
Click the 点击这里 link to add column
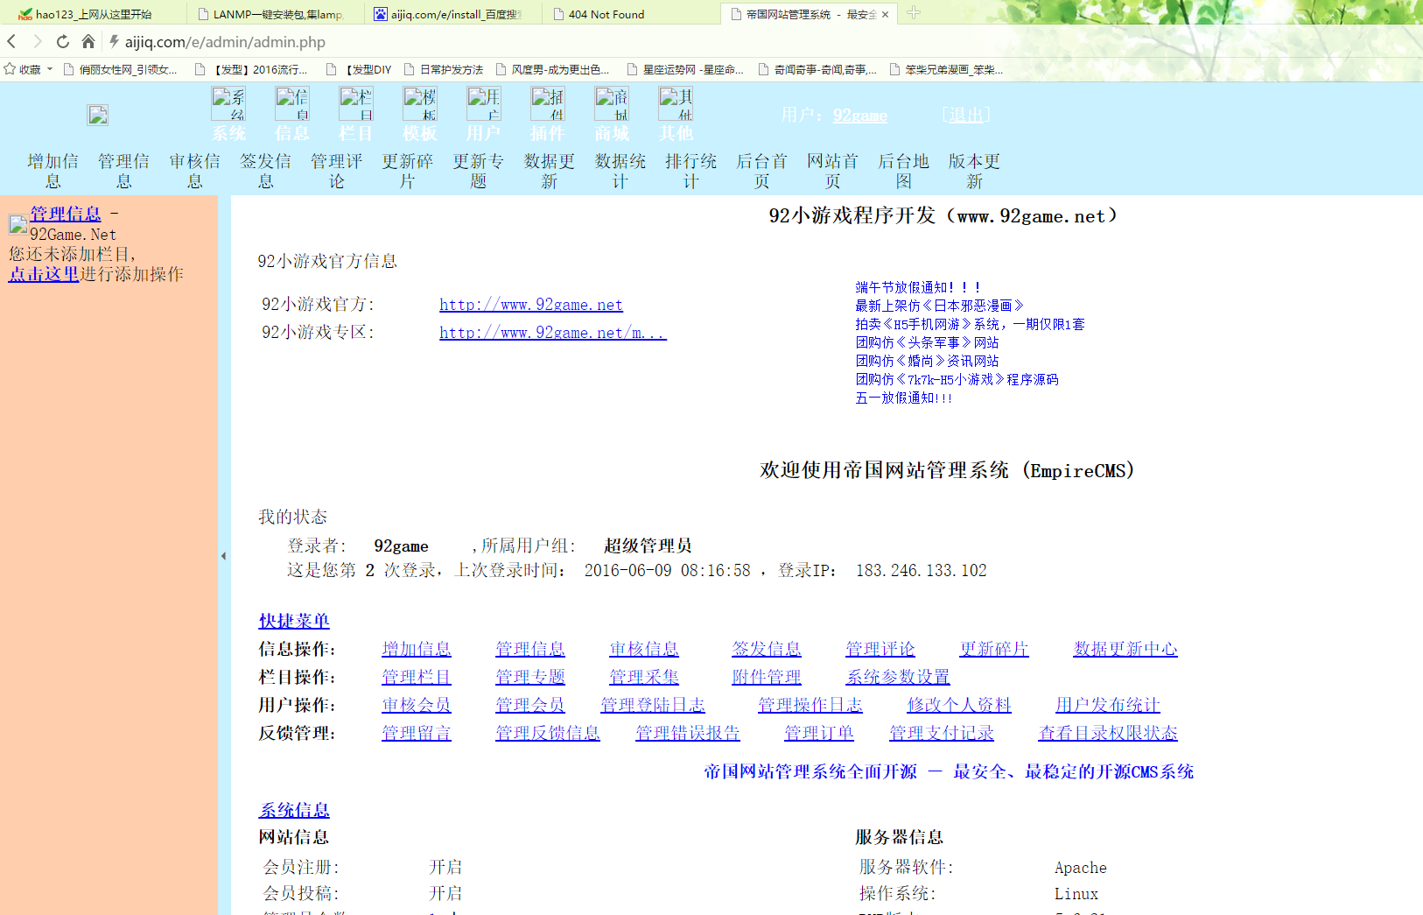[44, 274]
